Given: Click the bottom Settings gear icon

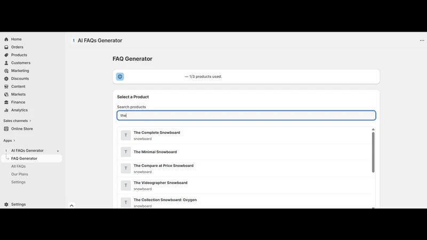Looking at the screenshot, I should (x=6, y=204).
